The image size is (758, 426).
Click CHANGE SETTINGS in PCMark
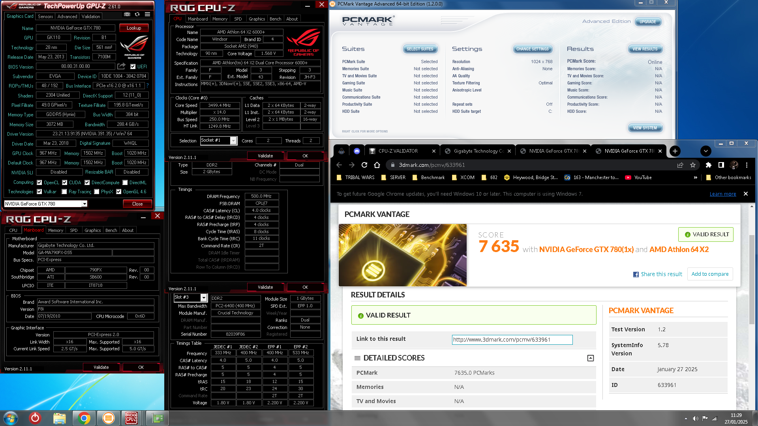tap(533, 49)
